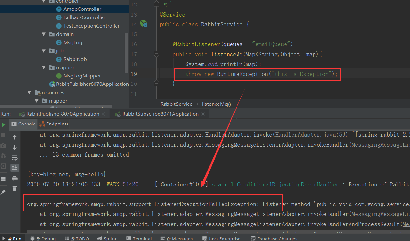Click the ListenerExecutionFailedException console line
Screen dimensions: 410x241
(218, 204)
